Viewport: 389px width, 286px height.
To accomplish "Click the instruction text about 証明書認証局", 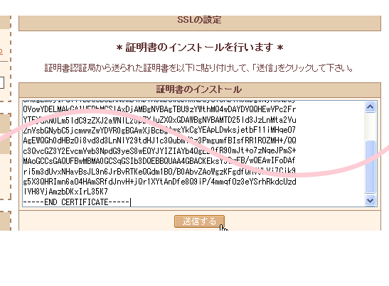I will pos(198,68).
